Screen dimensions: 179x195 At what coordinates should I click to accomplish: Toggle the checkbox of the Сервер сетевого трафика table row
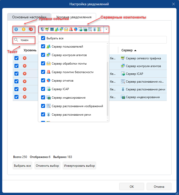tap(16, 58)
